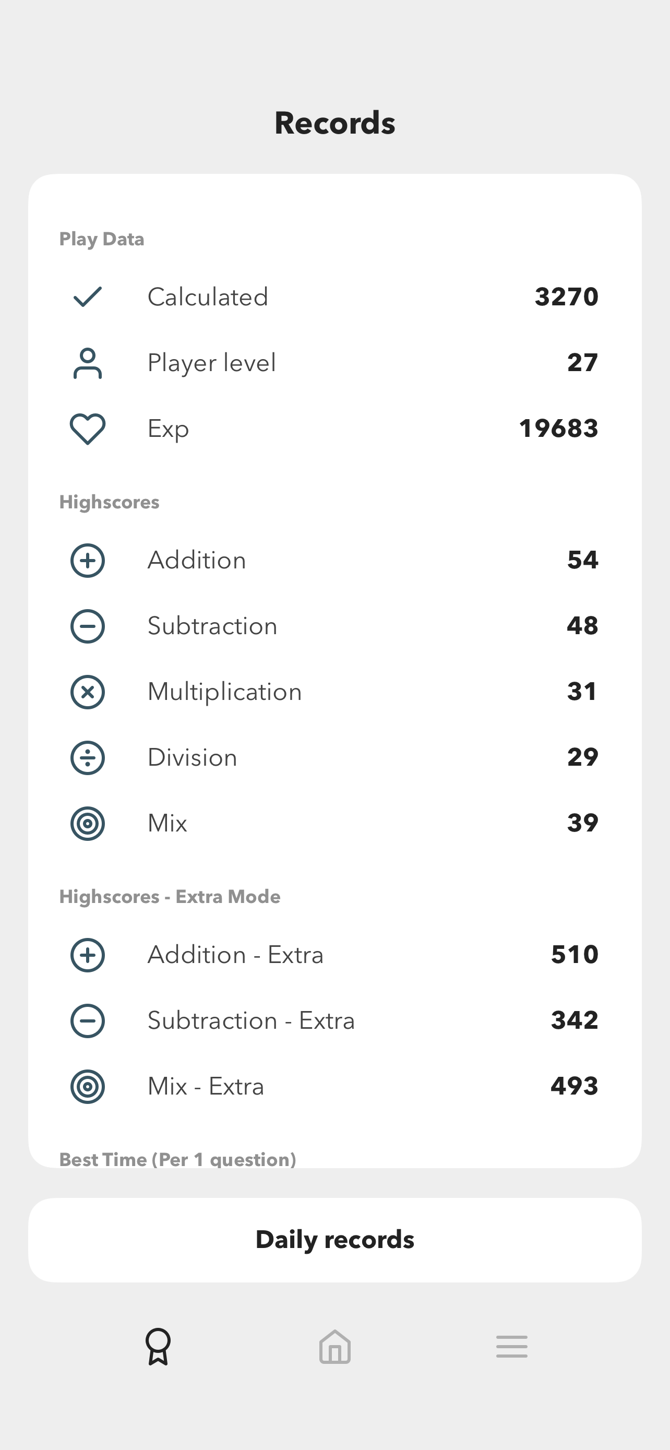Select the Calculated row label
Viewport: 670px width, 1450px height.
[x=208, y=296]
